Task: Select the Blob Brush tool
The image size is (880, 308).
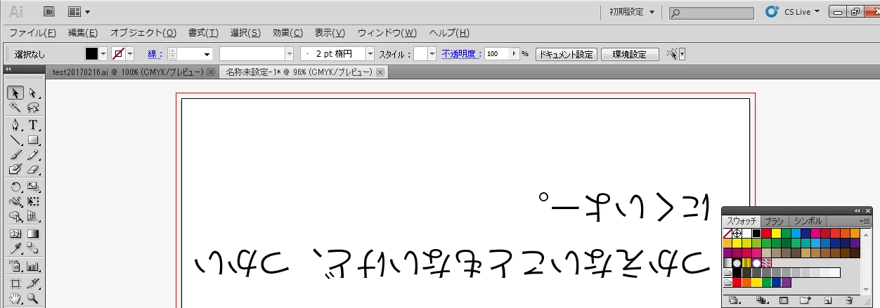Action: coord(15,170)
